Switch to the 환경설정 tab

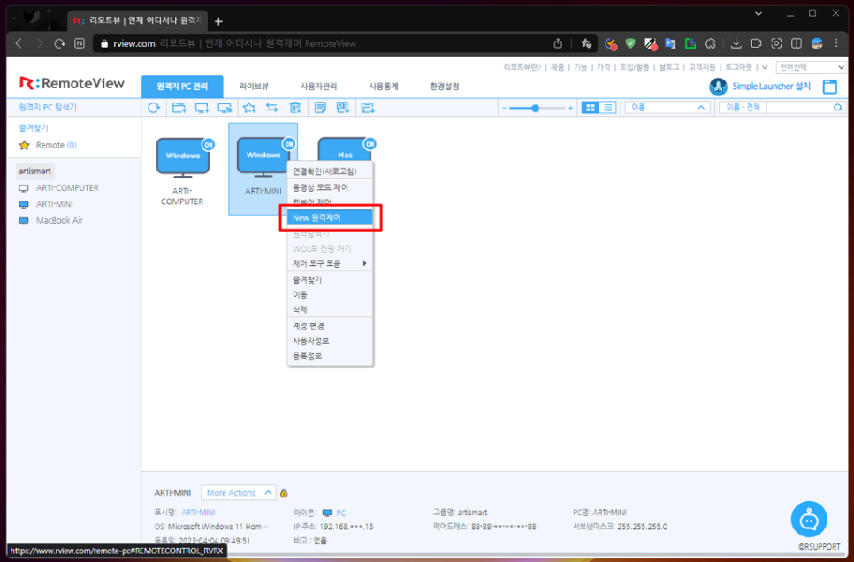click(x=445, y=87)
